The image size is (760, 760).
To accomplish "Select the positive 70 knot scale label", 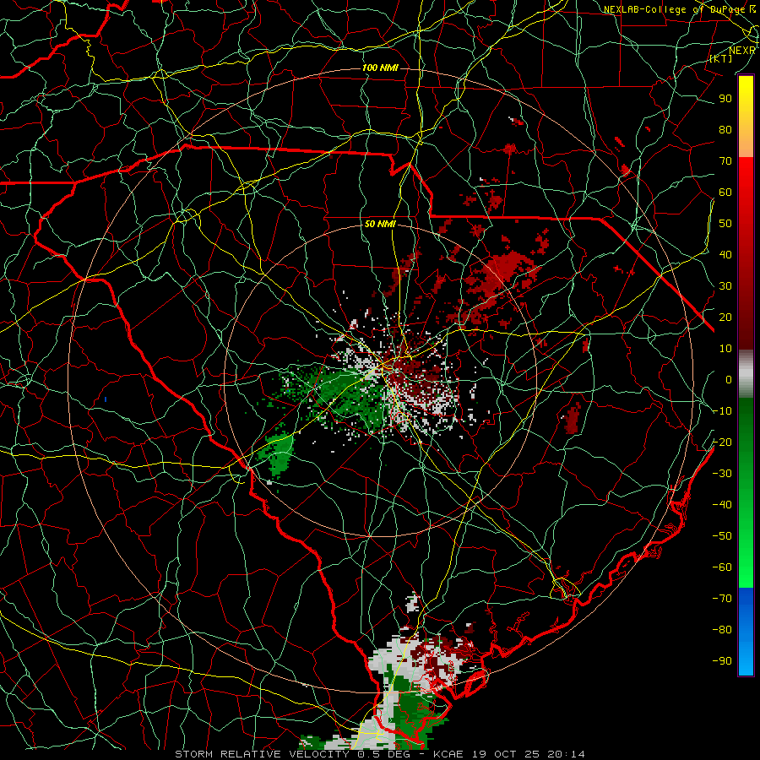I will [725, 161].
